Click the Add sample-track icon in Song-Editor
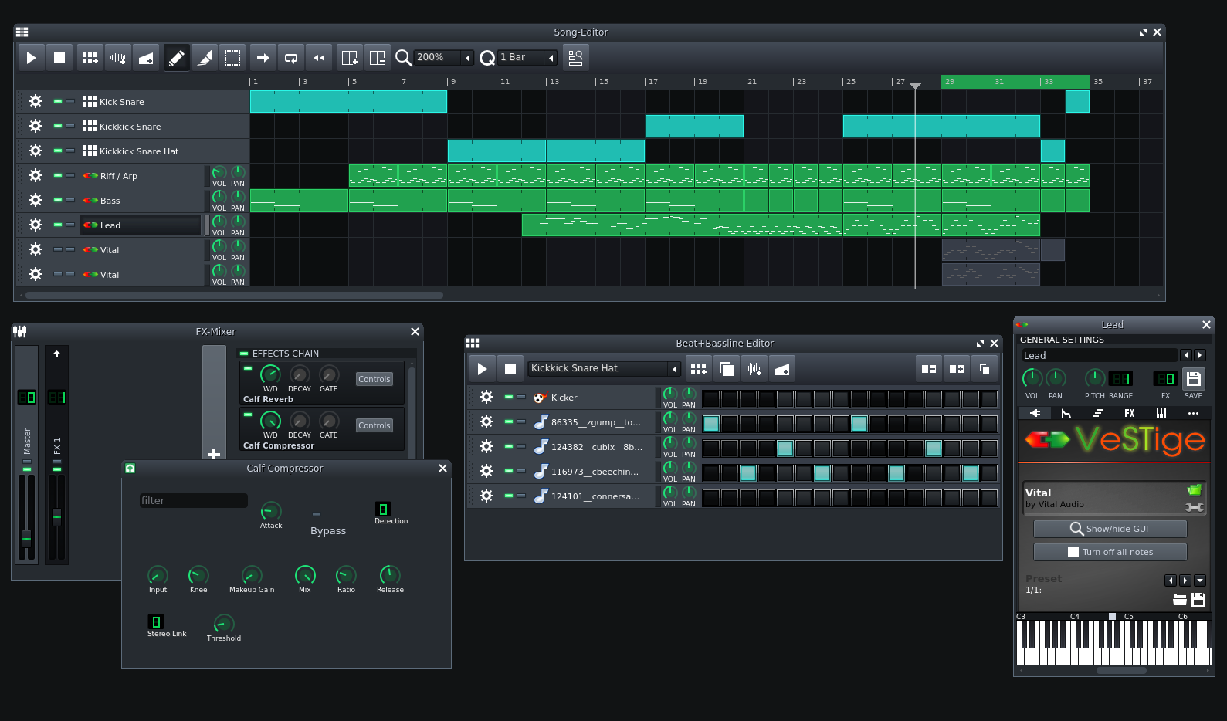1227x721 pixels. [x=117, y=58]
